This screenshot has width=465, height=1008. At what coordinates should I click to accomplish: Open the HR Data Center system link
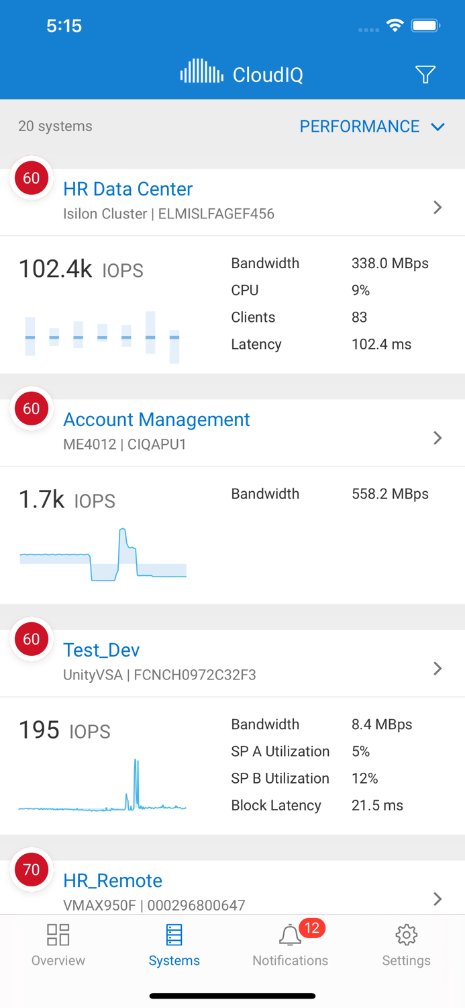[127, 189]
